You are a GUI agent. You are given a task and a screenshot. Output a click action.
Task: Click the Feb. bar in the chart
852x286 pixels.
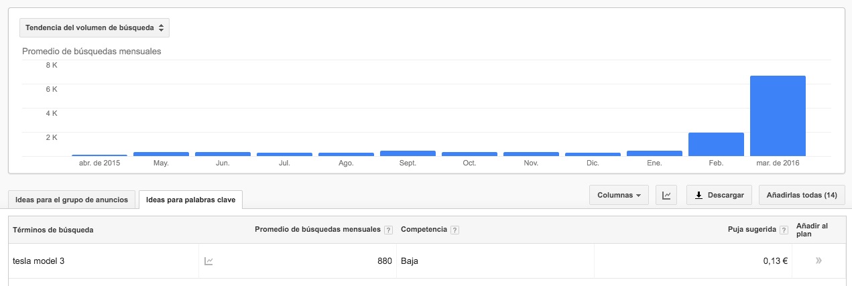[716, 144]
